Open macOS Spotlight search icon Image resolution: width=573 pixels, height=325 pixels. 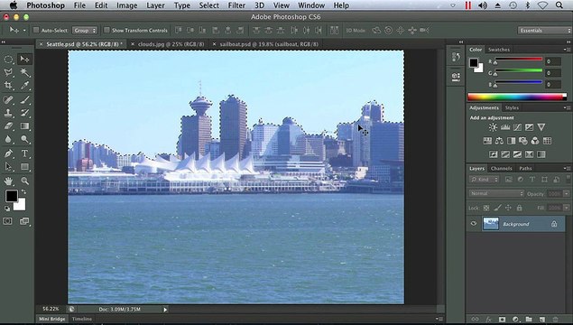click(x=559, y=5)
